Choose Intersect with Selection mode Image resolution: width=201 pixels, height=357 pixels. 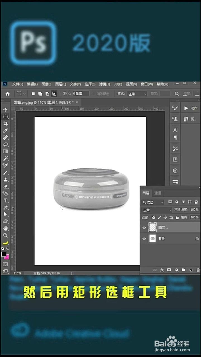click(54, 94)
